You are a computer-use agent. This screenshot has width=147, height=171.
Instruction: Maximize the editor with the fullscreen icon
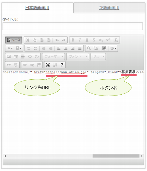click(x=48, y=65)
